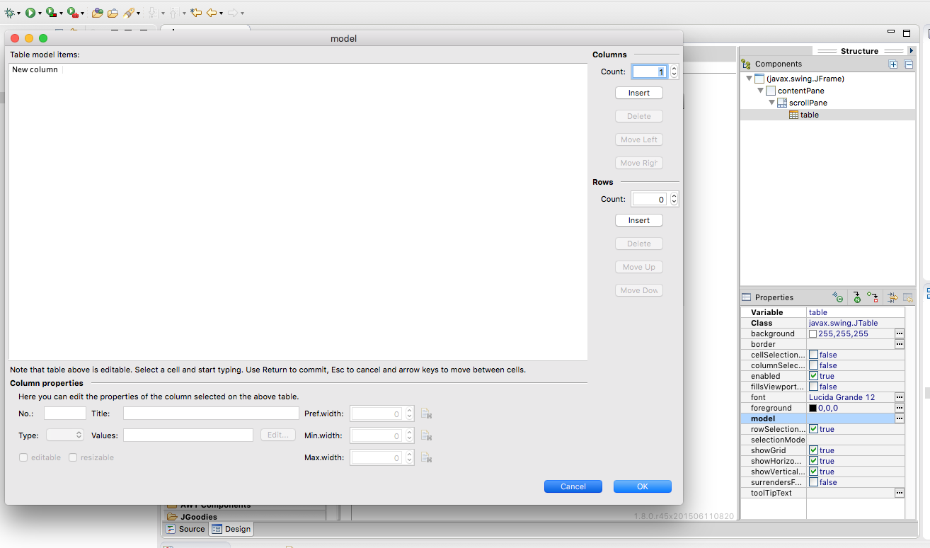This screenshot has width=930, height=548.
Task: Toggle the cellSelection checkbox in Properties
Action: click(x=813, y=355)
